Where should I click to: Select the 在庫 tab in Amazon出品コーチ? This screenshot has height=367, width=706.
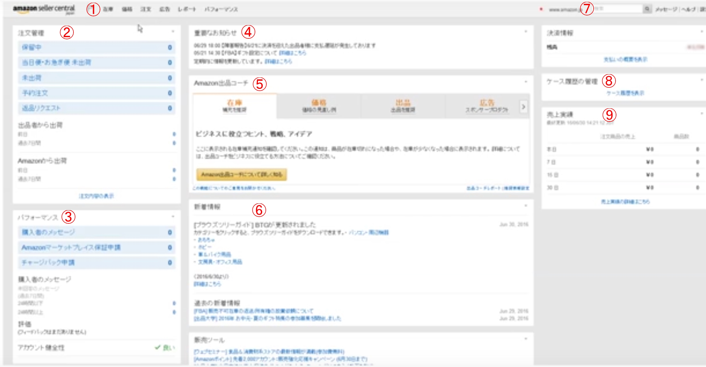(235, 106)
